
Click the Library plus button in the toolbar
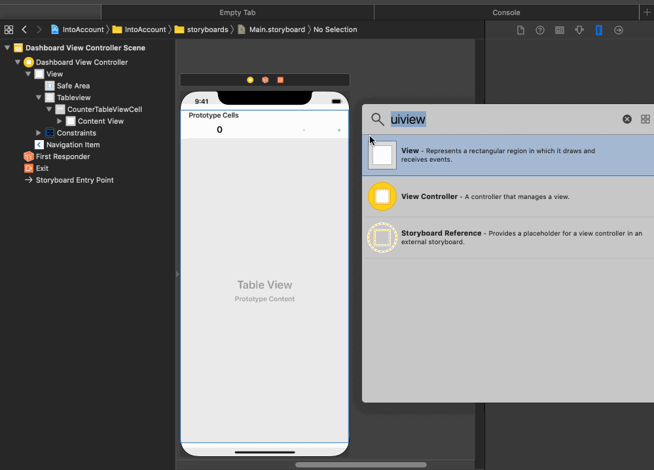click(647, 12)
